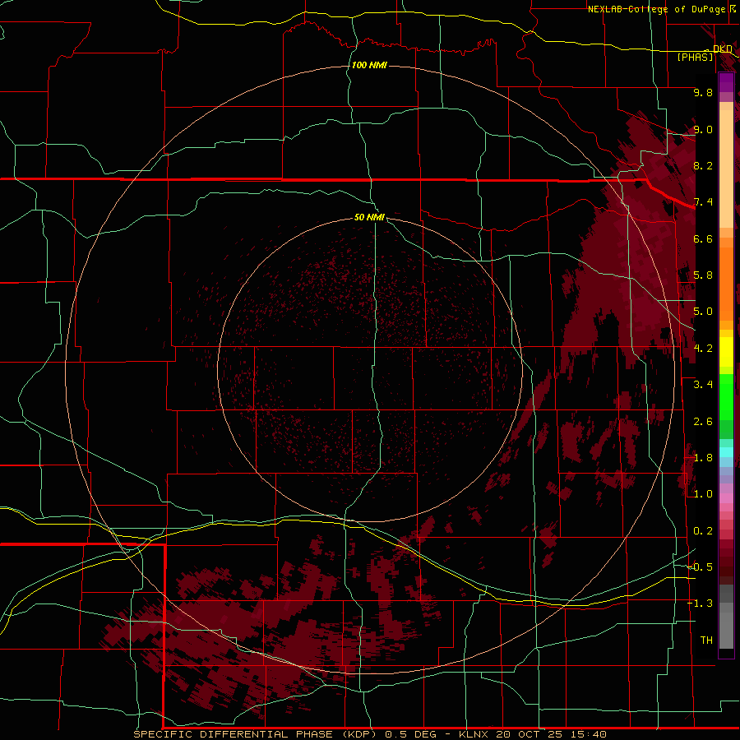Click the 9.0 scale value
This screenshot has width=740, height=740.
point(703,129)
